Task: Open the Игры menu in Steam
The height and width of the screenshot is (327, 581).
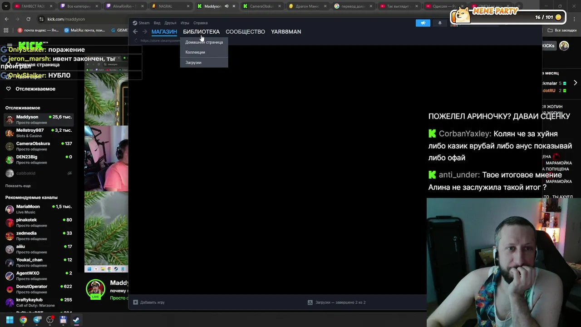Action: point(185,23)
